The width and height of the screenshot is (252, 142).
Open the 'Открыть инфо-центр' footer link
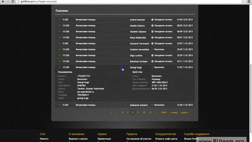point(166,139)
